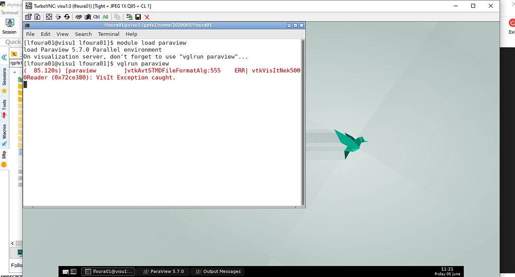515x277 pixels.
Task: Start a new TurboVNC connection
Action: click(x=129, y=17)
